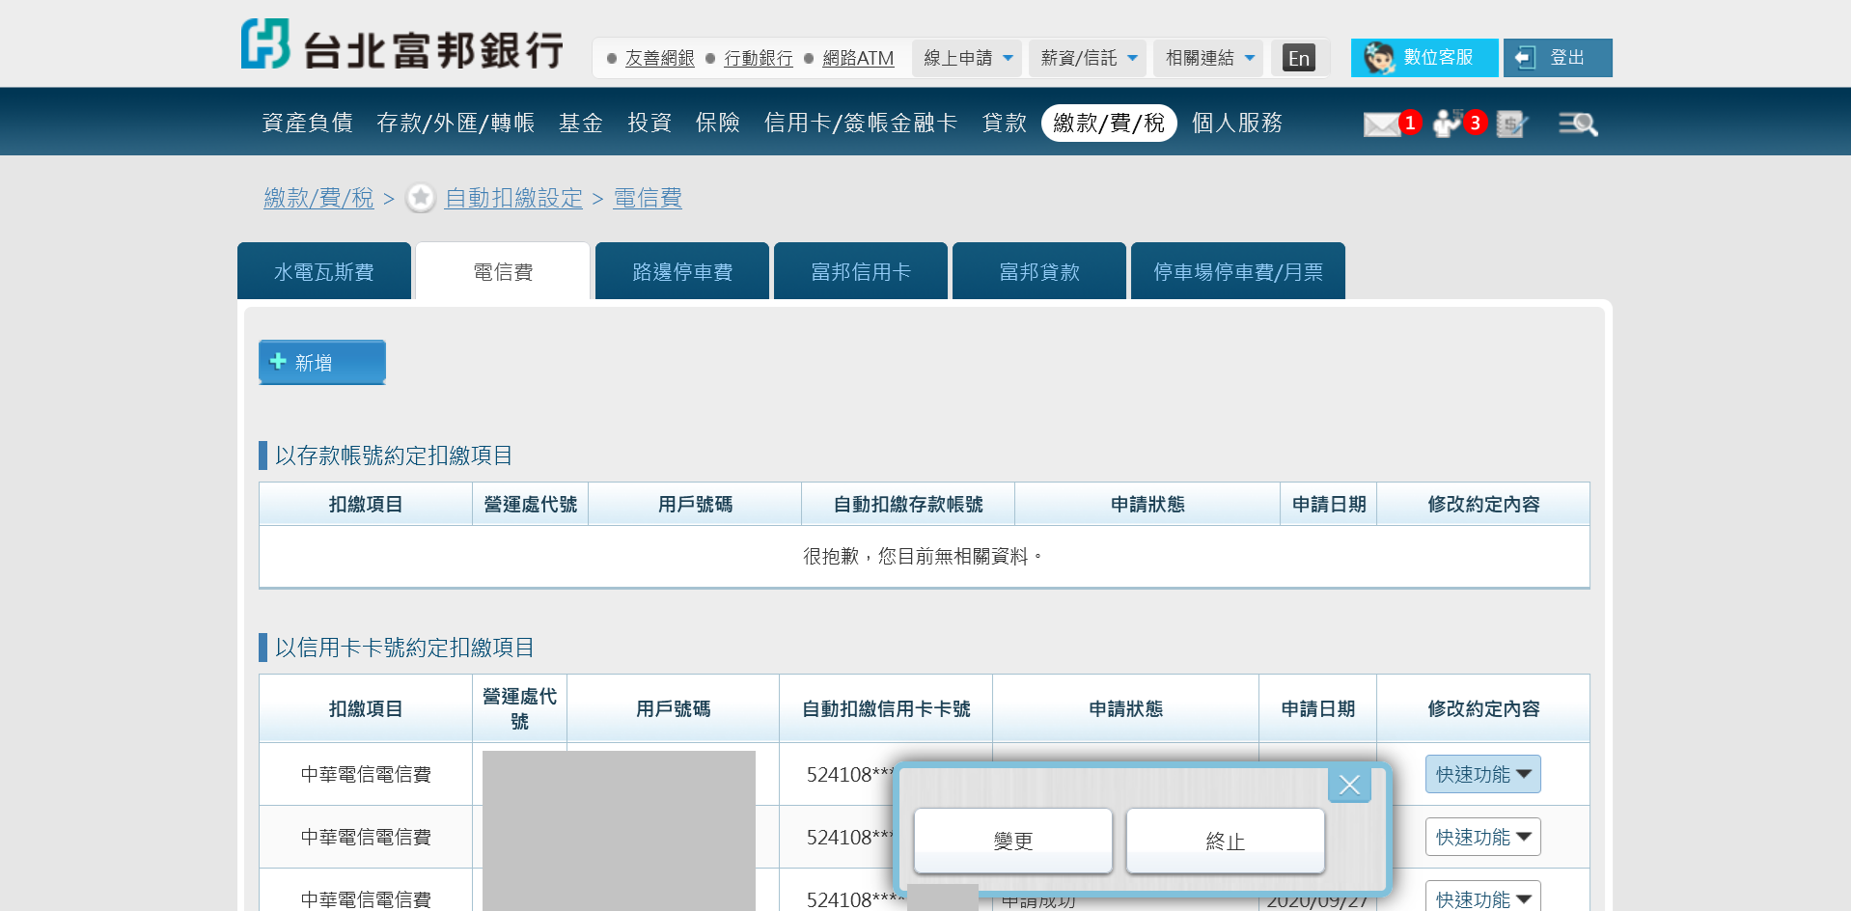
Task: Open the account notebook memo icon
Action: 1511,124
